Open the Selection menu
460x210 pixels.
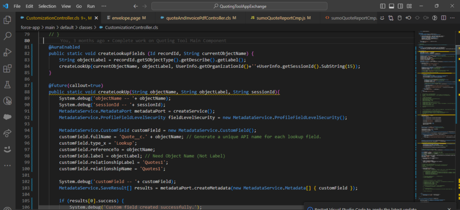coord(47,7)
